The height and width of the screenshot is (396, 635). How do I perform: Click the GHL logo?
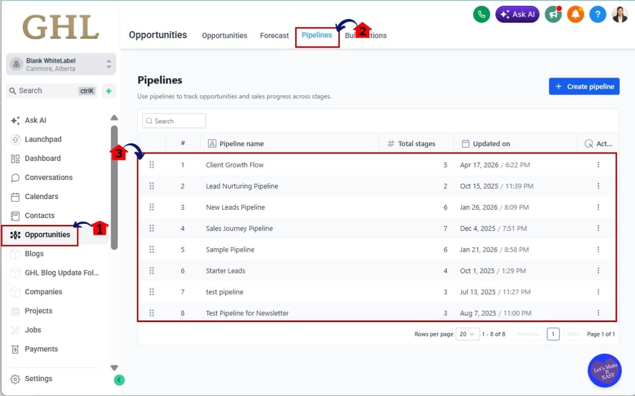61,27
